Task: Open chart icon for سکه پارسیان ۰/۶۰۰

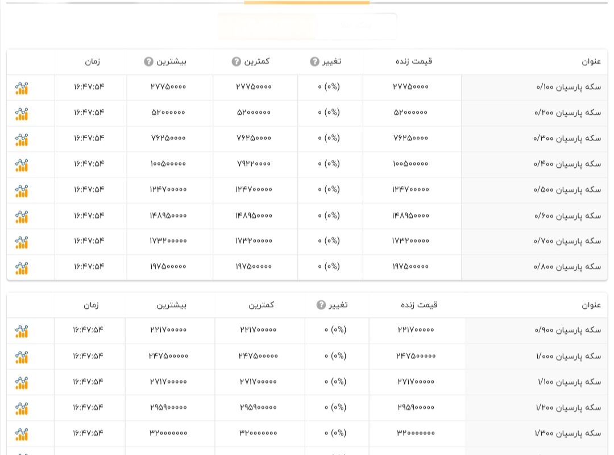Action: [x=22, y=217]
